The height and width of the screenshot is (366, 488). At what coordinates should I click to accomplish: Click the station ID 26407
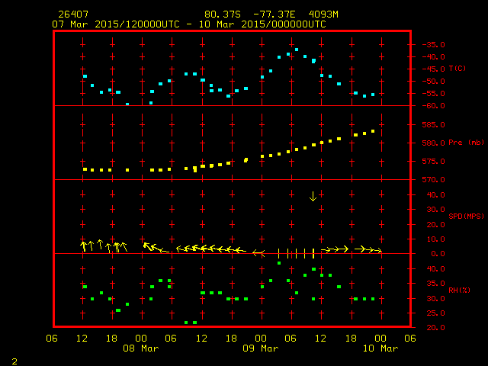(73, 14)
